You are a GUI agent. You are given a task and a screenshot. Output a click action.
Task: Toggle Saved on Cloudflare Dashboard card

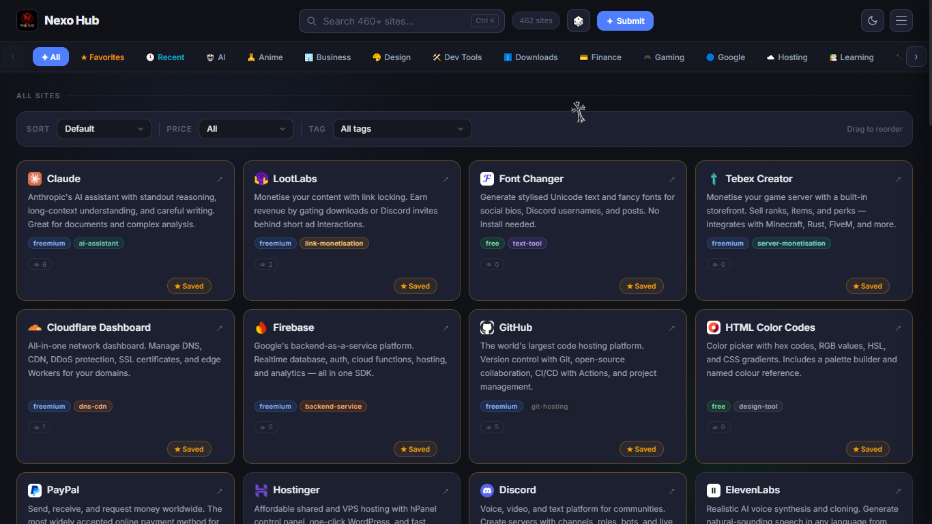coord(189,449)
